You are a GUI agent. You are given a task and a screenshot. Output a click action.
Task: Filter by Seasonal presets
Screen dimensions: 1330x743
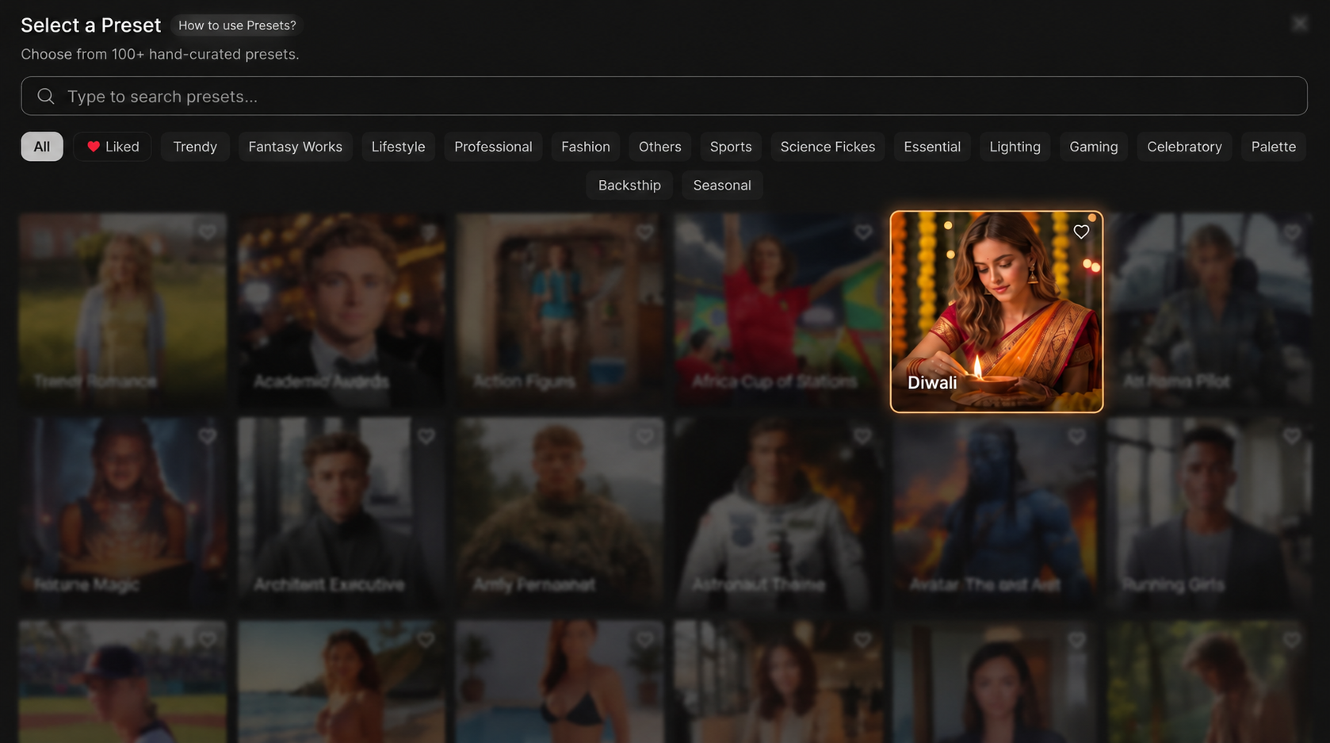pos(722,185)
